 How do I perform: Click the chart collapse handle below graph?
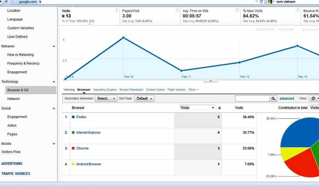(211, 81)
